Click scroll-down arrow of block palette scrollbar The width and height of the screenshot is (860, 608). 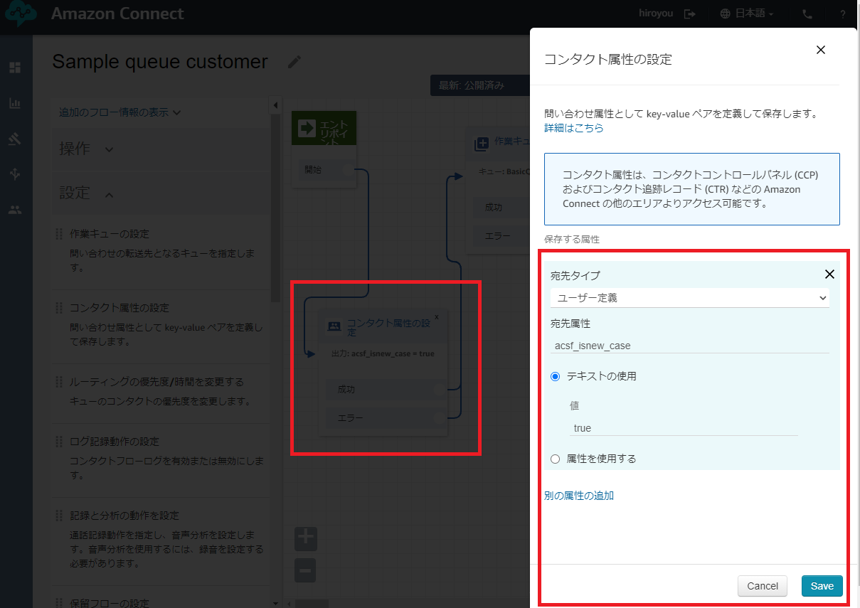pyautogui.click(x=275, y=603)
